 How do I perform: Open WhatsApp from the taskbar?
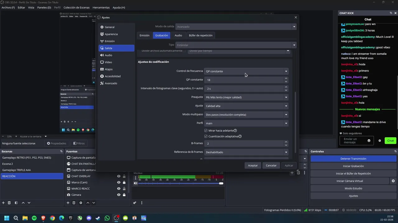point(107,218)
